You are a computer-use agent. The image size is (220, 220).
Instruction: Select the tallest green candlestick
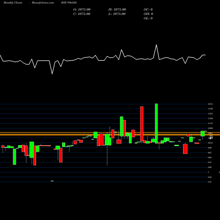coord(157,123)
